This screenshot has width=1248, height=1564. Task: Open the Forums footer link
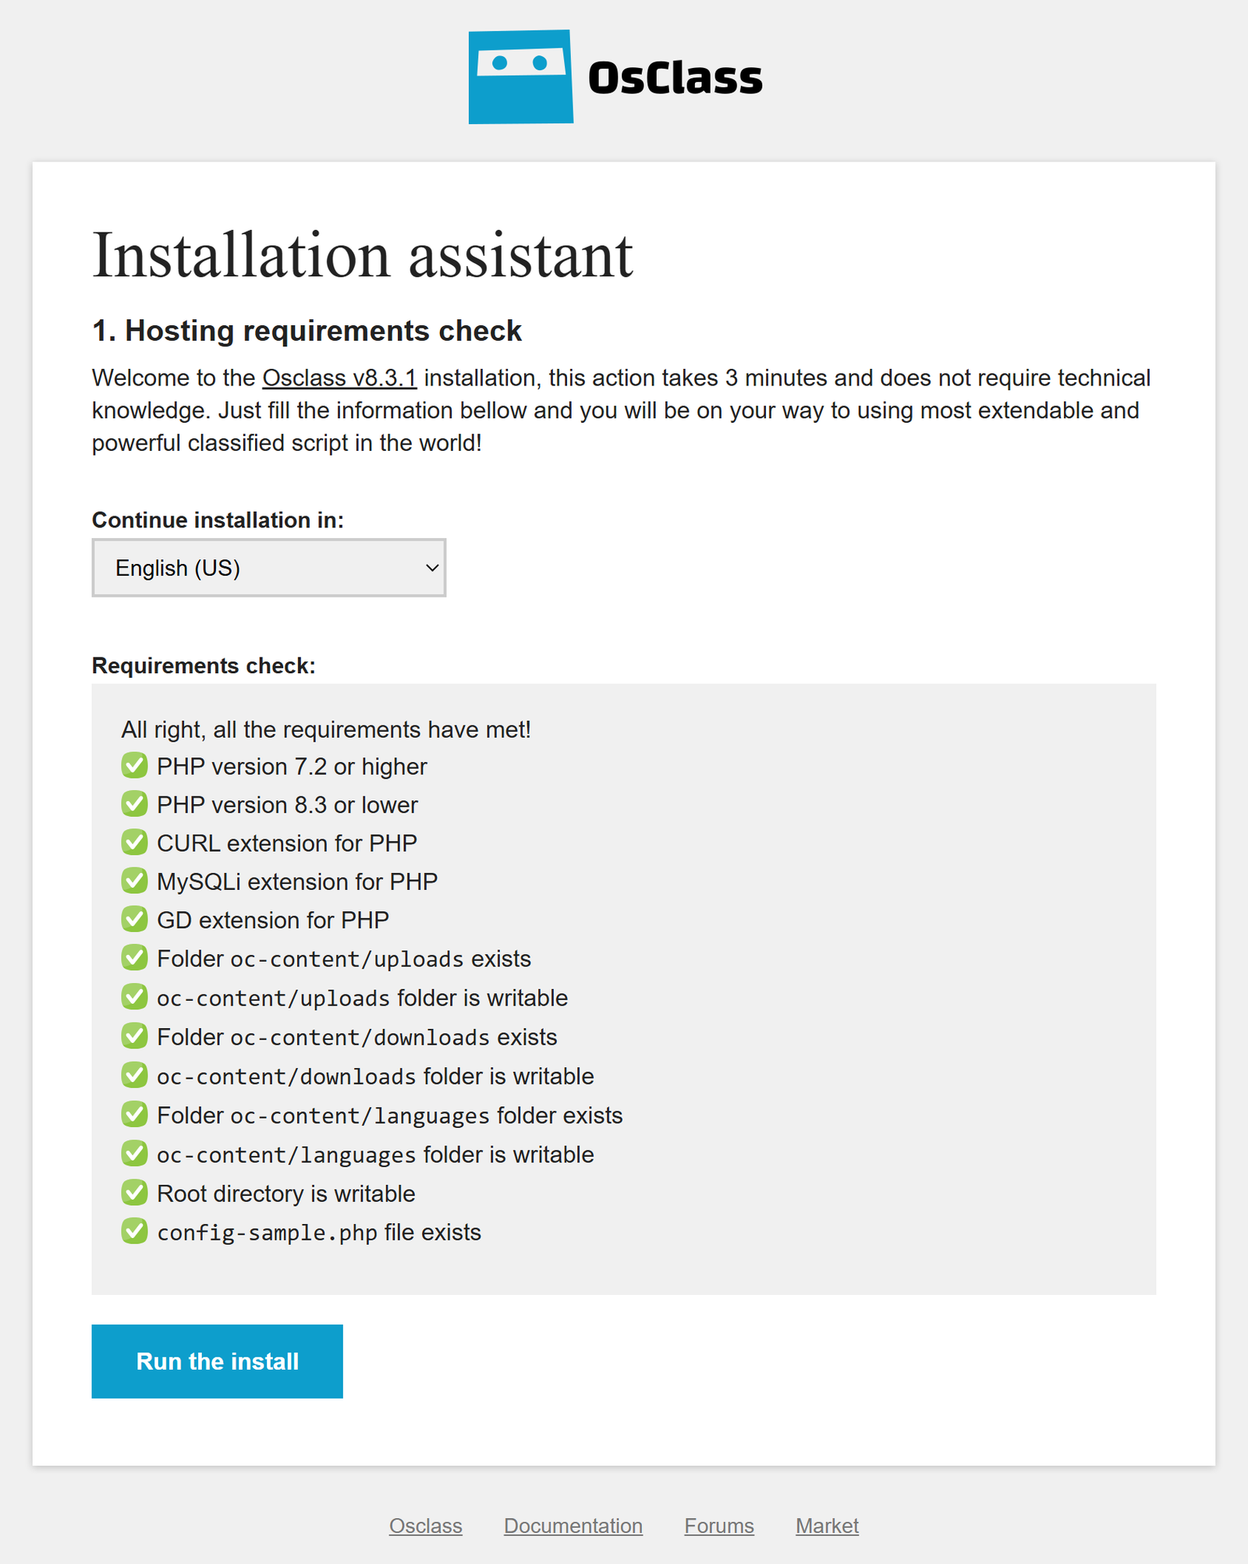click(719, 1526)
